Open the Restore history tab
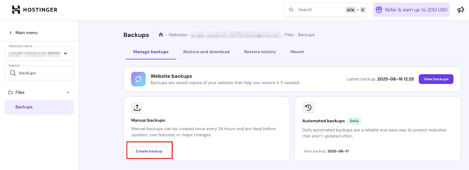This screenshot has width=469, height=170. tap(260, 52)
